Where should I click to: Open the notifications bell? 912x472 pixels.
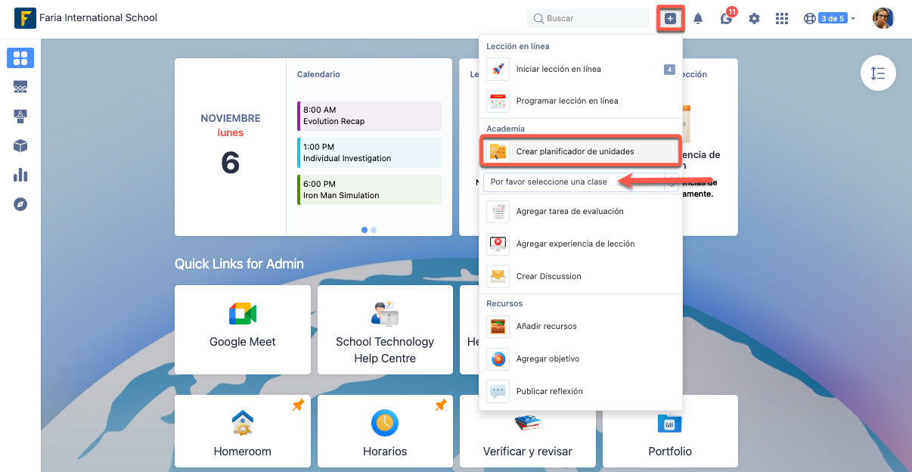[x=698, y=19]
